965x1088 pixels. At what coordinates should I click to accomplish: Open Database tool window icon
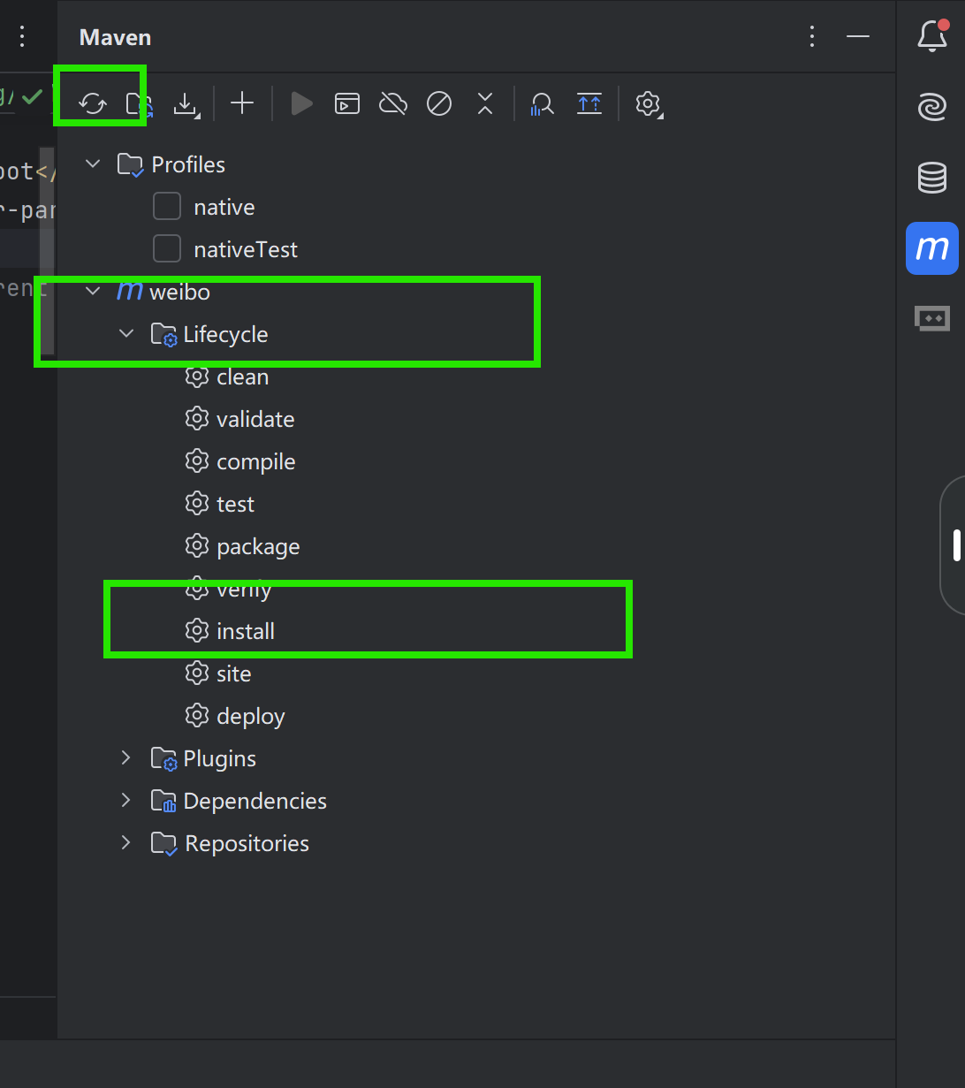[x=931, y=178]
